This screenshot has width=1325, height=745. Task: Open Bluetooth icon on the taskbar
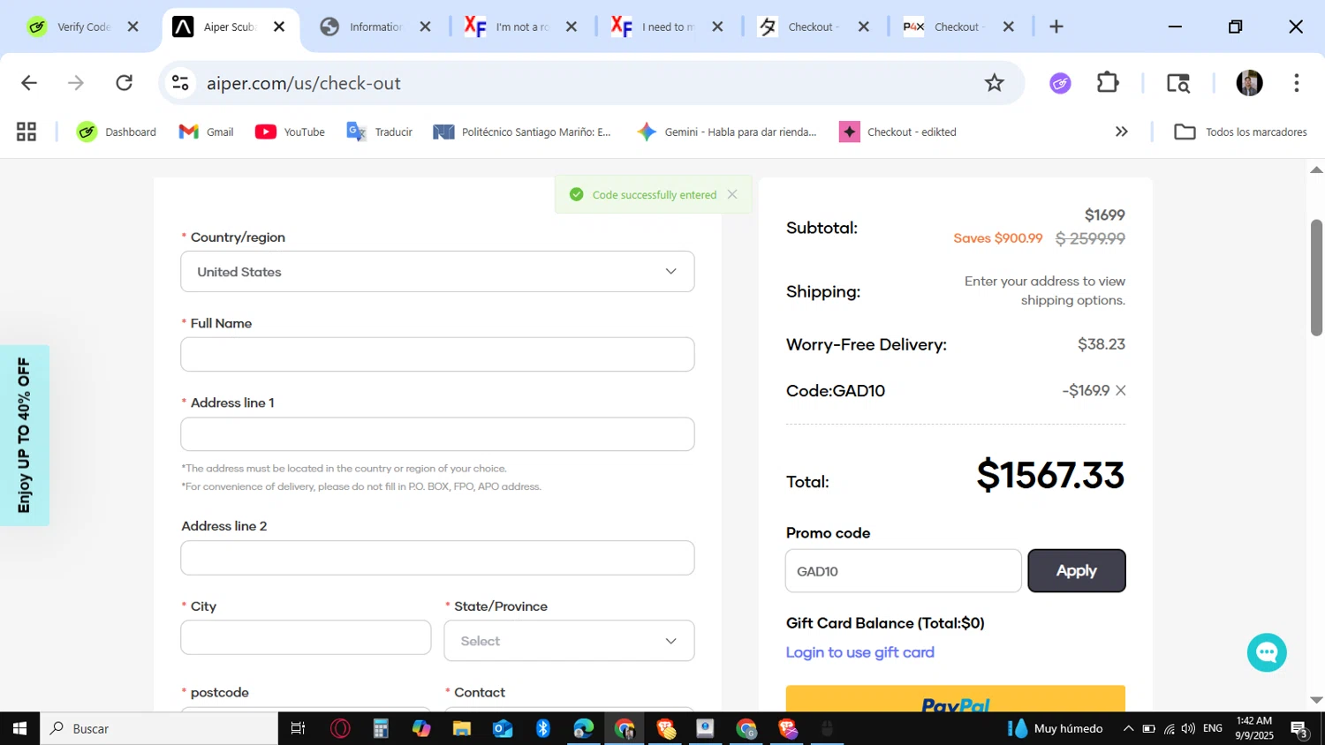543,728
